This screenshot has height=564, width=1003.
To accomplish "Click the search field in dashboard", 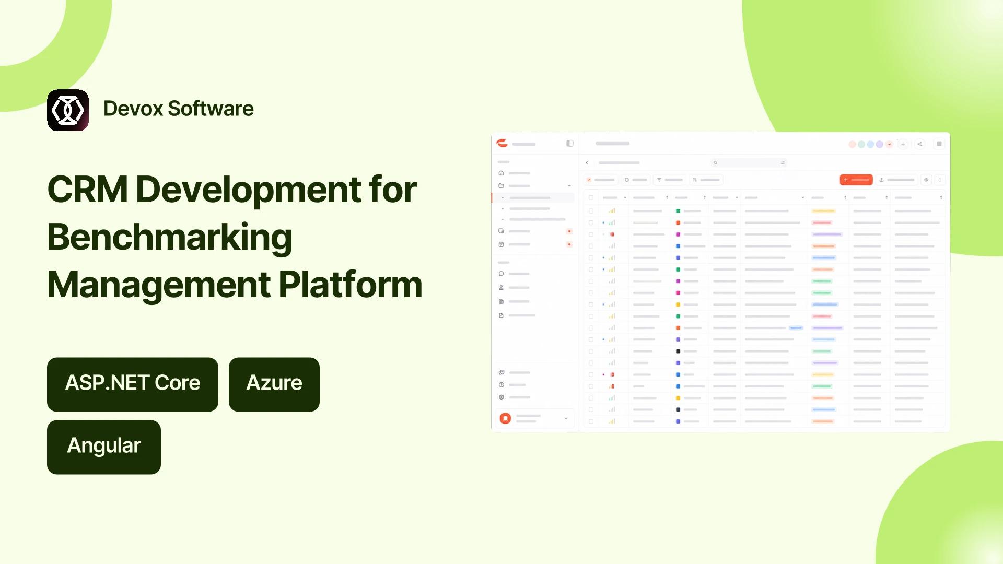I will coord(749,163).
